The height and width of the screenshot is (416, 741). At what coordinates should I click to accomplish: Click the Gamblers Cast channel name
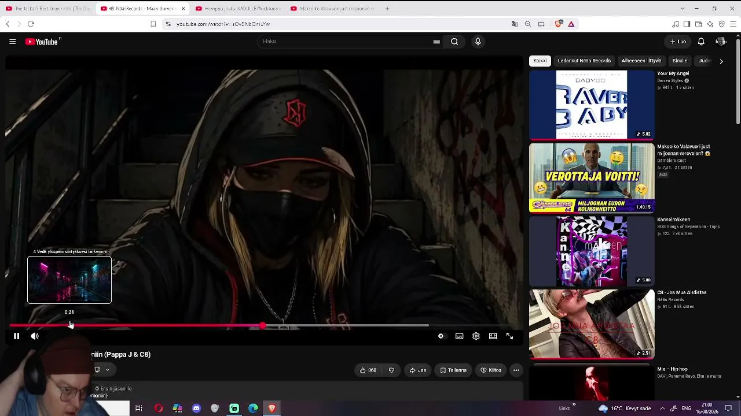tap(672, 161)
